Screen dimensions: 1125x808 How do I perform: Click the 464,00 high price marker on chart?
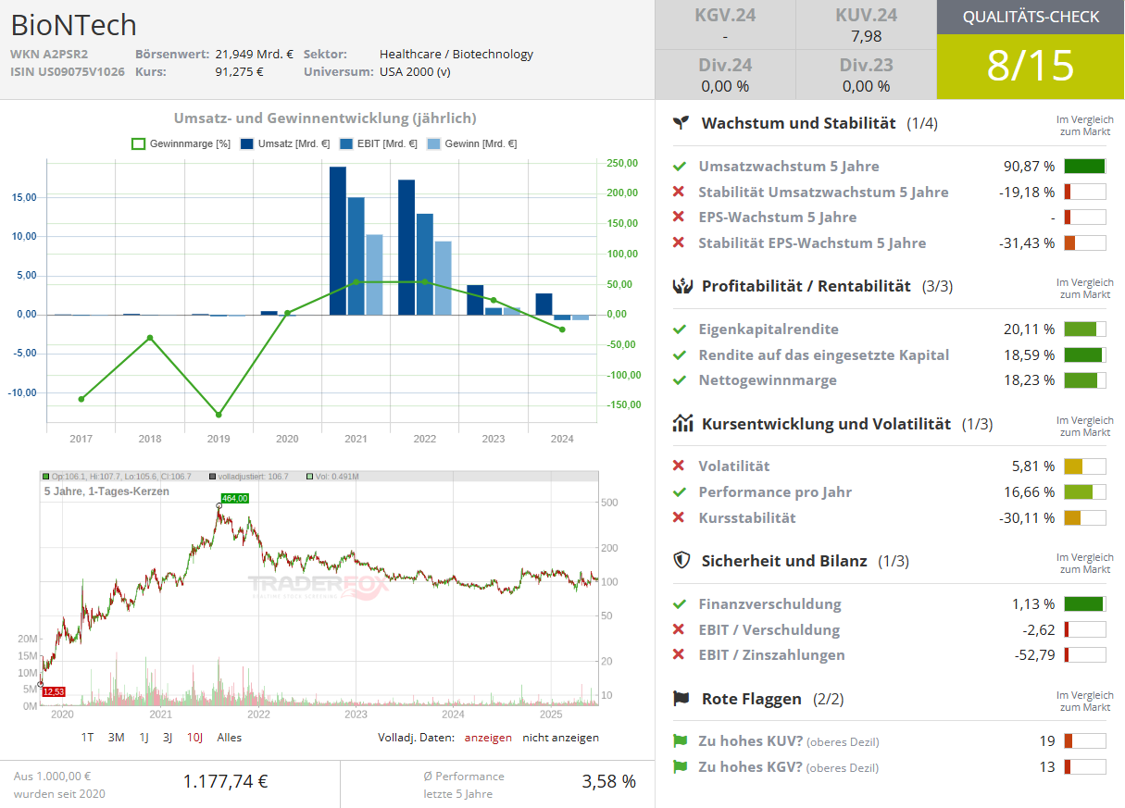[x=235, y=498]
